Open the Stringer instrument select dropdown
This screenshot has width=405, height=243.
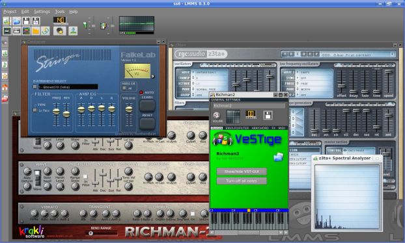(68, 87)
